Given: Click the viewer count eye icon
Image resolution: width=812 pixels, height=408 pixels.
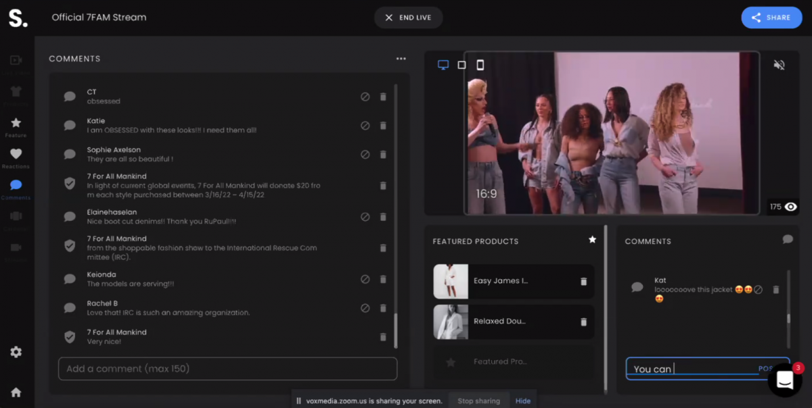Looking at the screenshot, I should (791, 207).
